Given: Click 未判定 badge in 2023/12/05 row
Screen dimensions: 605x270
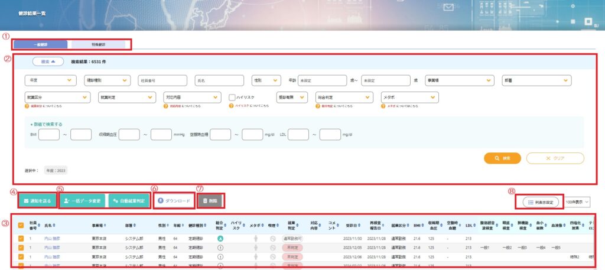Looking at the screenshot, I should [292, 248].
